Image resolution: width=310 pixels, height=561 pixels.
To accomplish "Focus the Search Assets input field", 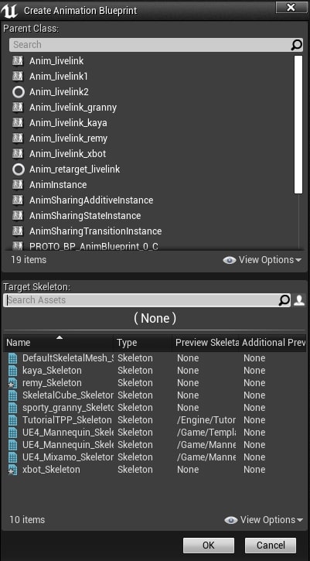I will pyautogui.click(x=141, y=300).
